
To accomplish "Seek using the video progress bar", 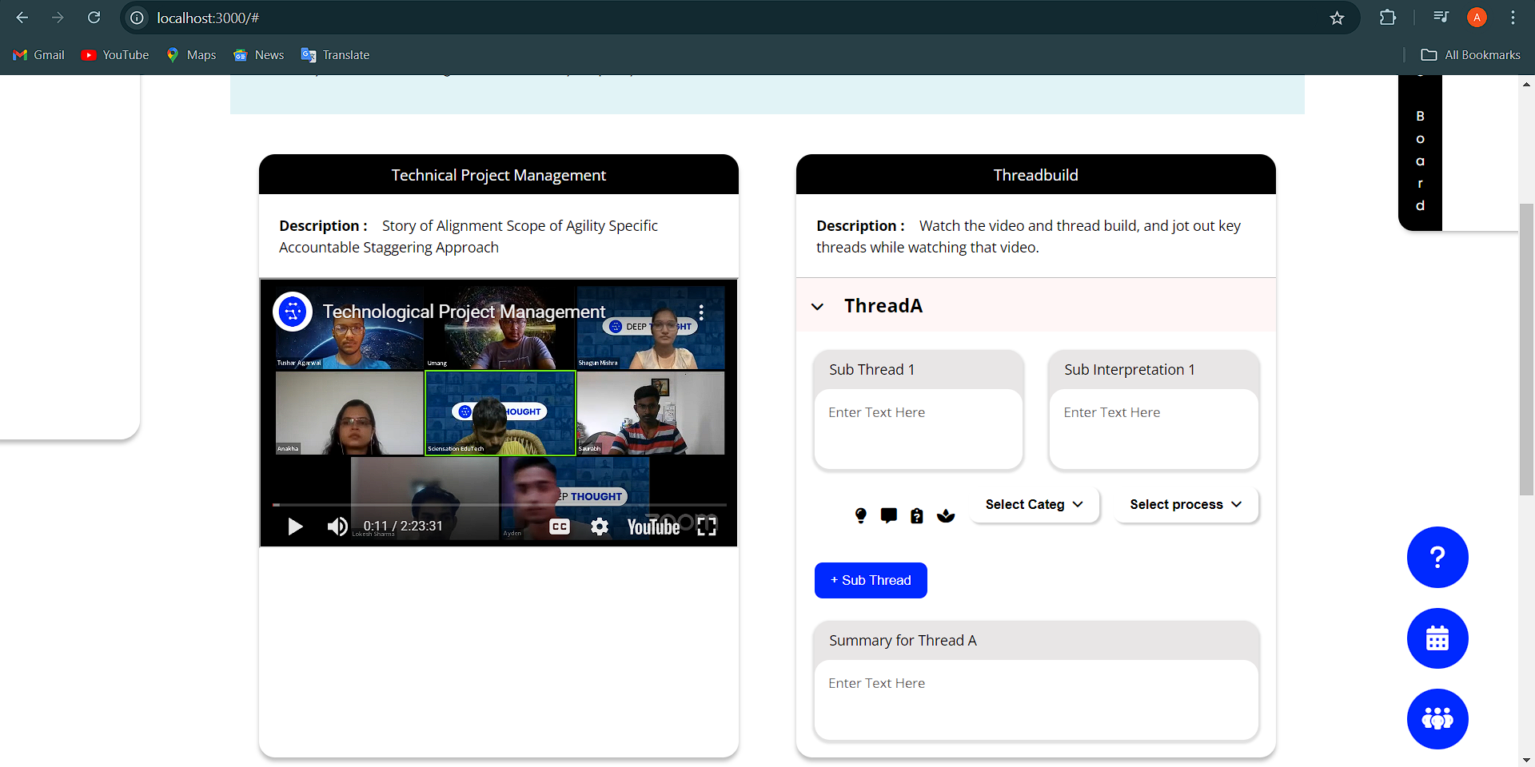I will coord(499,505).
